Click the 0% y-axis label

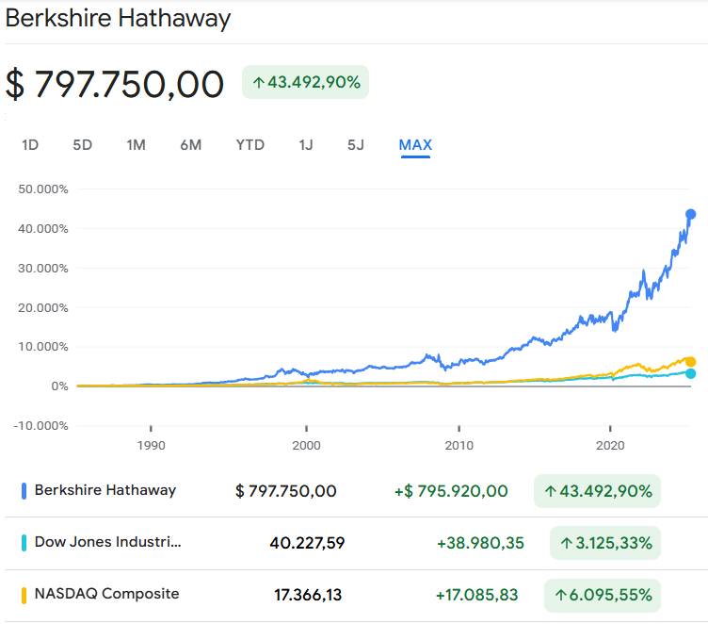pos(59,386)
